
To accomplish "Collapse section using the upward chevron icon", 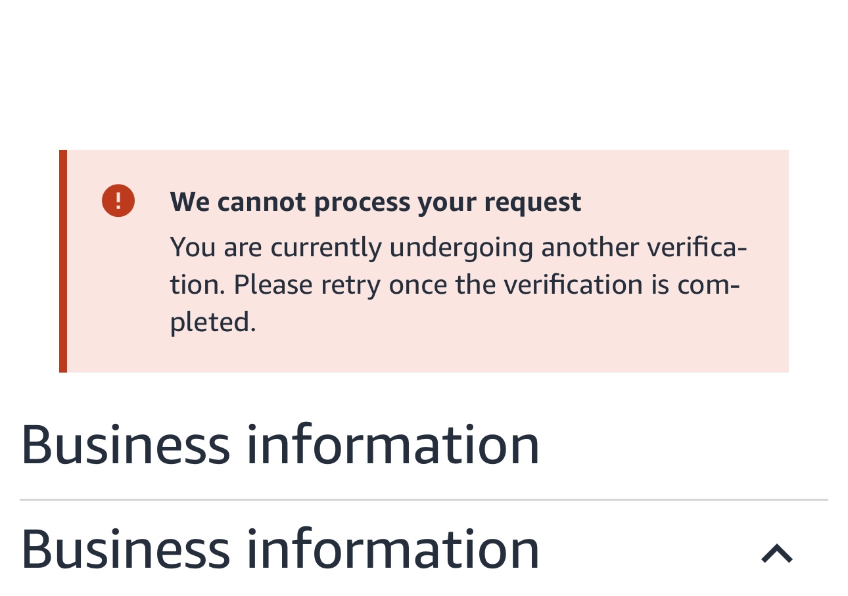I will coord(777,554).
